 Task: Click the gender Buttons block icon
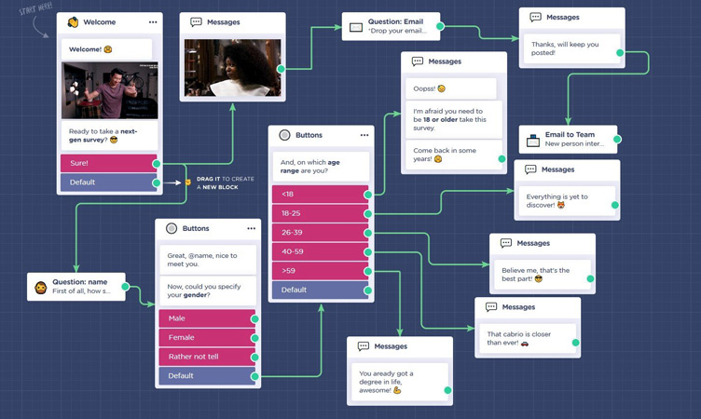(x=171, y=229)
